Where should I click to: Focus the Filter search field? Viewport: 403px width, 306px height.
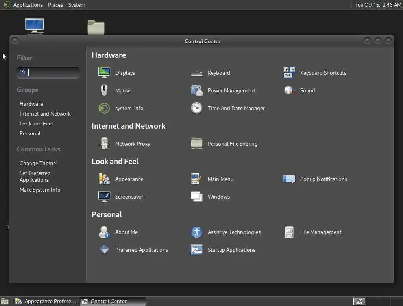click(x=48, y=73)
